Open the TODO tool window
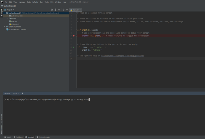The image size is (205, 139). click(7, 137)
